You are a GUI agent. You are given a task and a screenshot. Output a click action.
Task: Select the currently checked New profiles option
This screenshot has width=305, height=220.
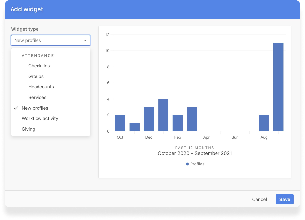pyautogui.click(x=35, y=108)
